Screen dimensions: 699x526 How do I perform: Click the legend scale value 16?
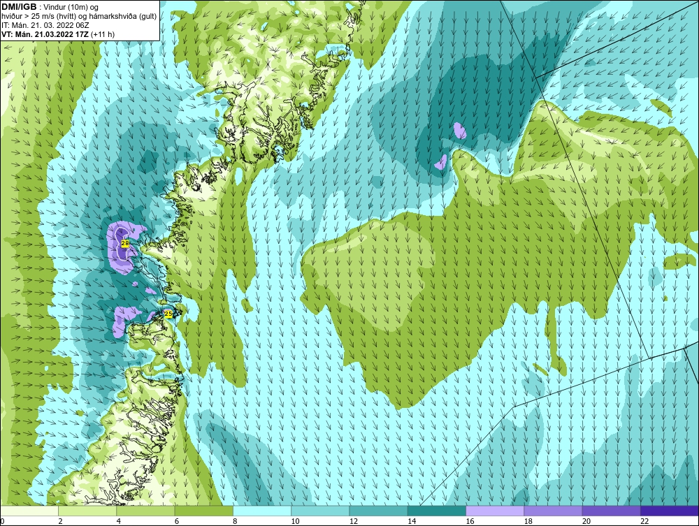(x=470, y=522)
